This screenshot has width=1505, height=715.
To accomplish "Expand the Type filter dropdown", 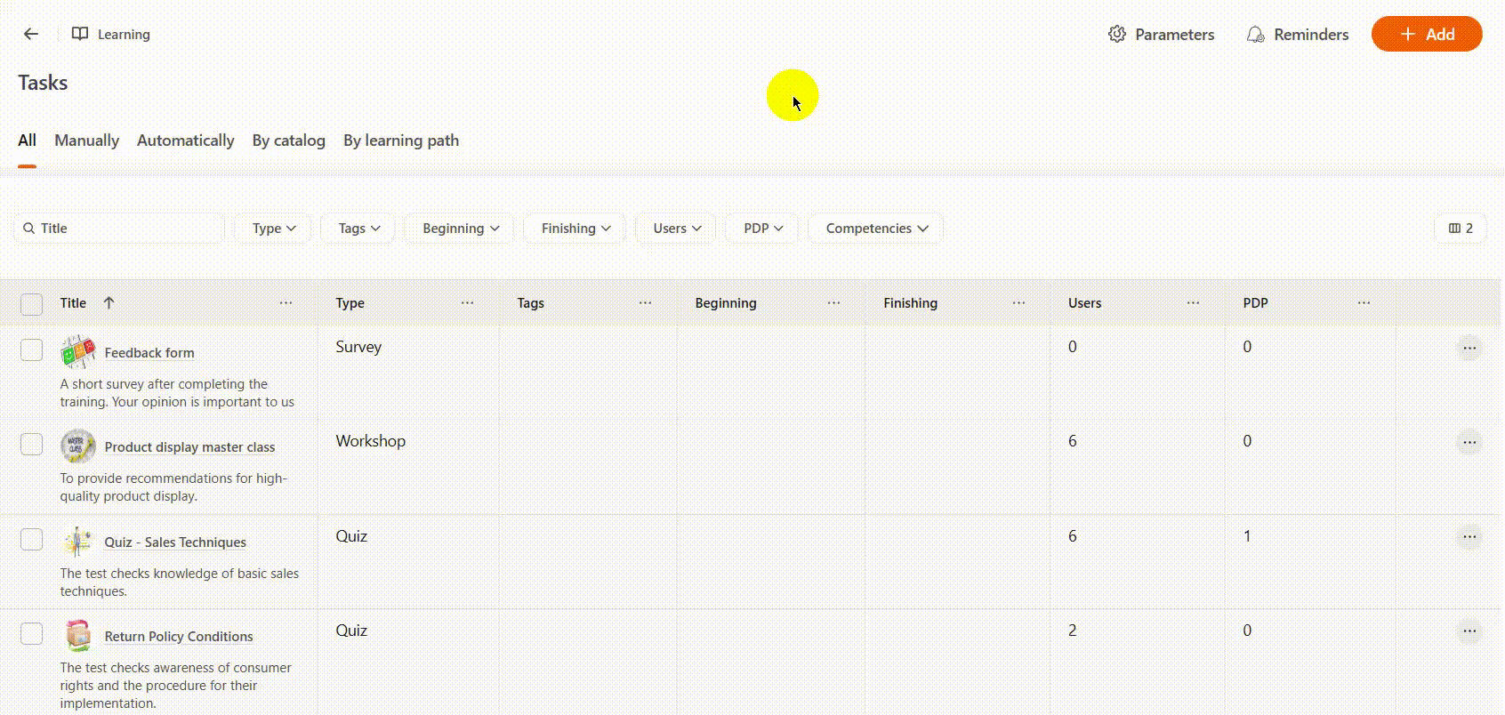I will (x=273, y=229).
